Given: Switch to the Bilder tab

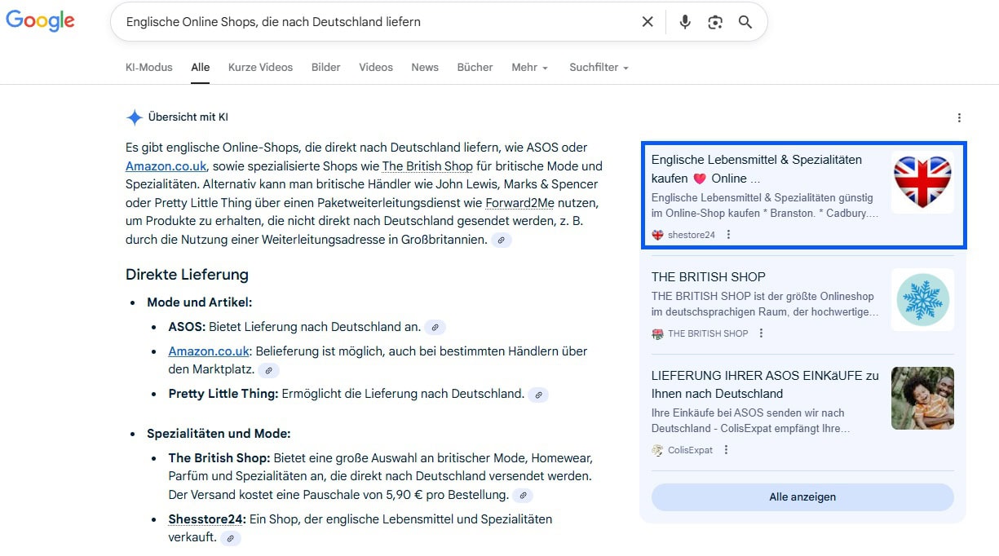Looking at the screenshot, I should click(325, 67).
